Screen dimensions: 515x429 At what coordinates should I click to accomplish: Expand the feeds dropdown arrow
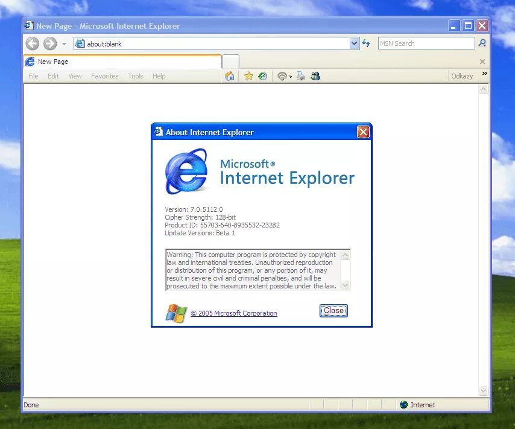290,77
